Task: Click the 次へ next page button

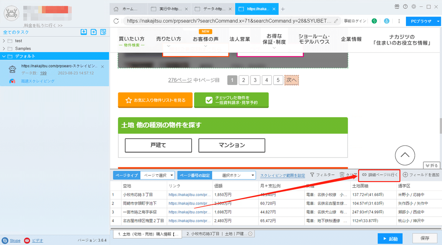Action: pyautogui.click(x=291, y=80)
